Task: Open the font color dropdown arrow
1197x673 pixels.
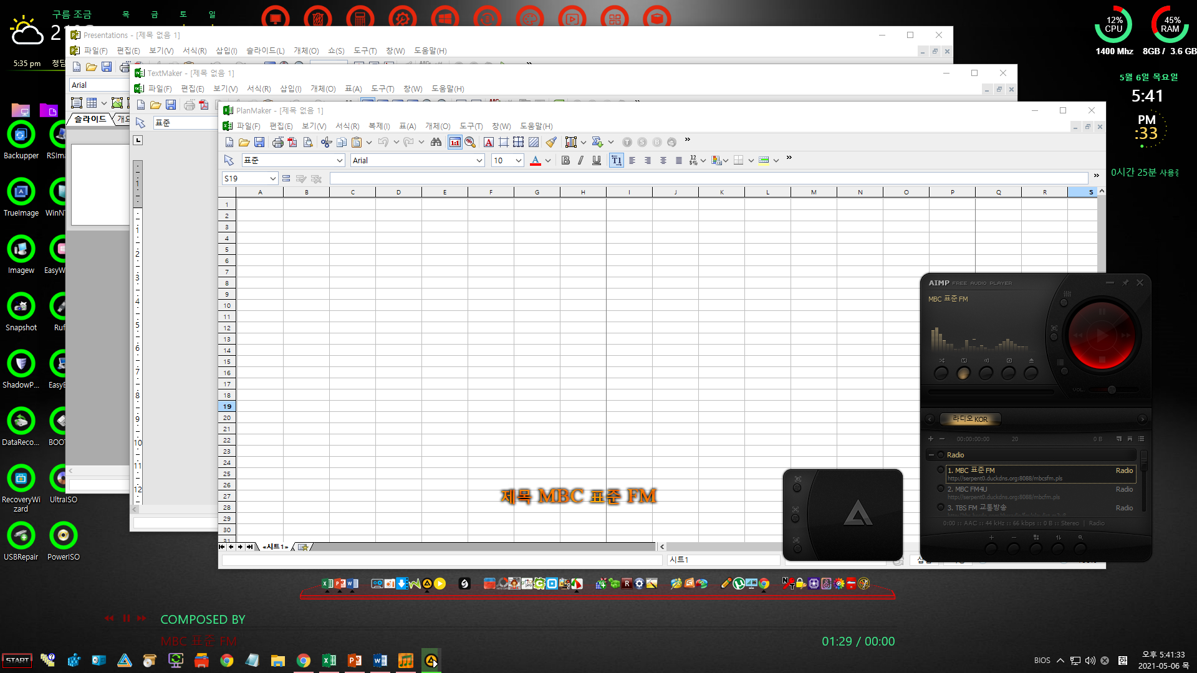Action: pyautogui.click(x=548, y=160)
